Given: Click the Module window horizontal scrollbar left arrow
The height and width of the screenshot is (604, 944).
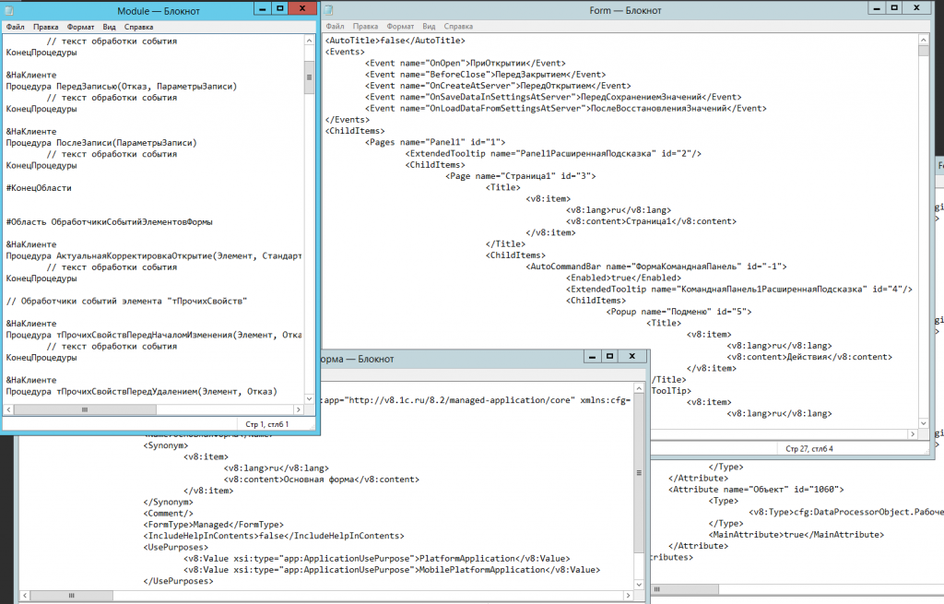Looking at the screenshot, I should click(x=10, y=409).
